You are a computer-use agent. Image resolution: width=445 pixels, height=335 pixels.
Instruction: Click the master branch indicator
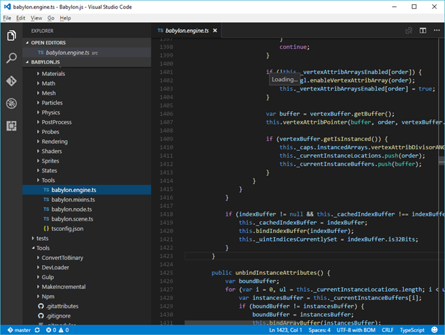pyautogui.click(x=19, y=330)
